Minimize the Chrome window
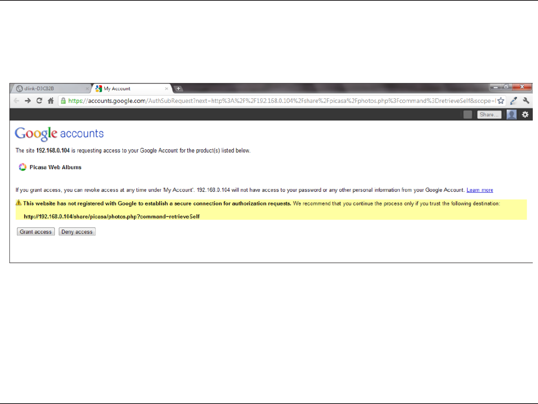538x404 pixels. [495, 87]
